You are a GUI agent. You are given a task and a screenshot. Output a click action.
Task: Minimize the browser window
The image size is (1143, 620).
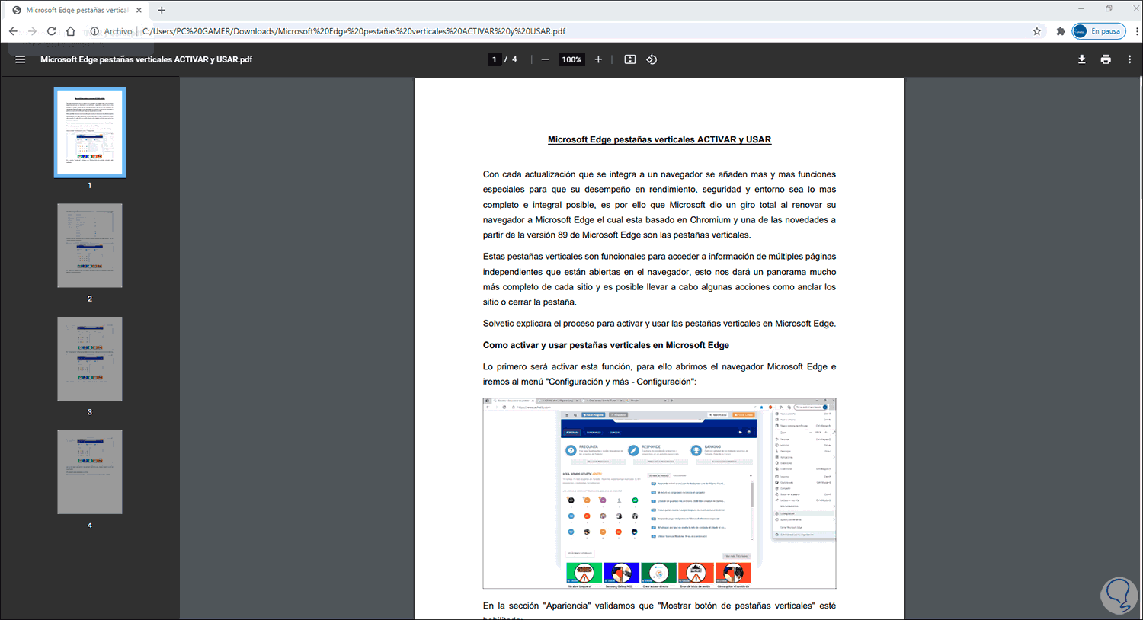1081,9
